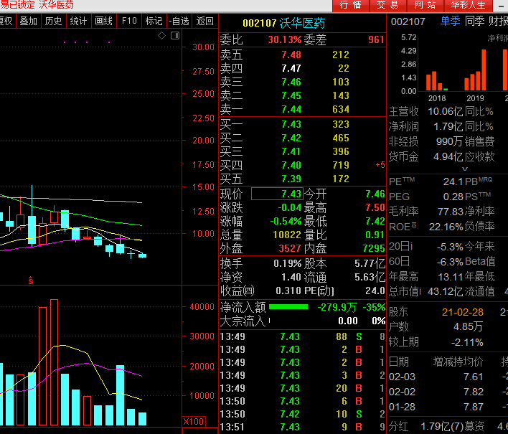Viewport: 508px width, 434px height.
Task: Remove stock via -自选 button
Action: coord(179,21)
